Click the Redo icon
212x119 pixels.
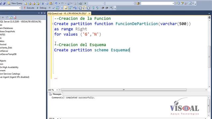coord(62,3)
